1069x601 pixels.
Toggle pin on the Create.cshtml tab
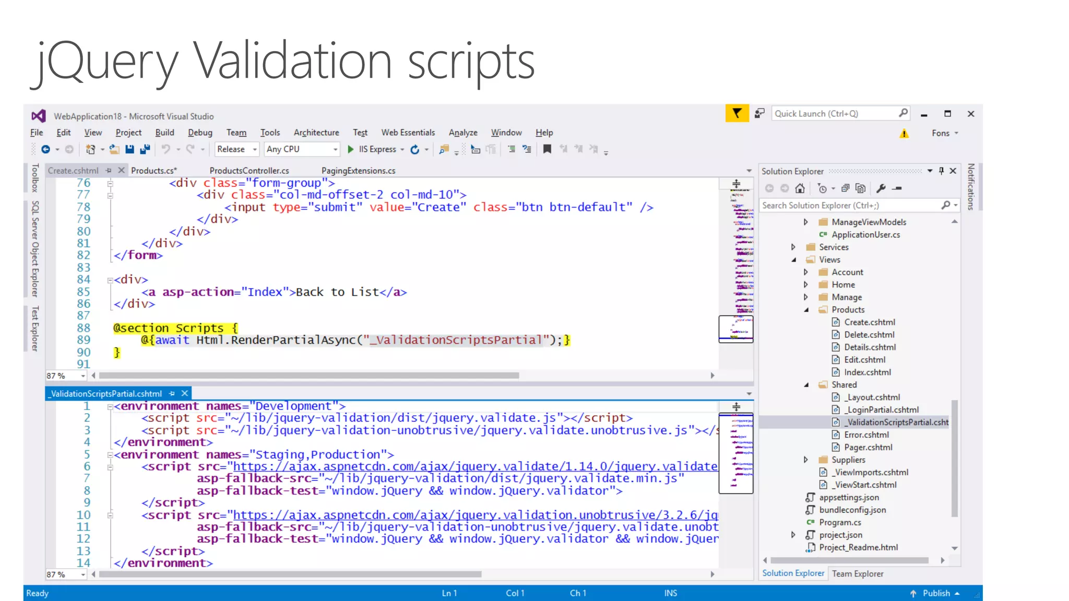pyautogui.click(x=109, y=171)
